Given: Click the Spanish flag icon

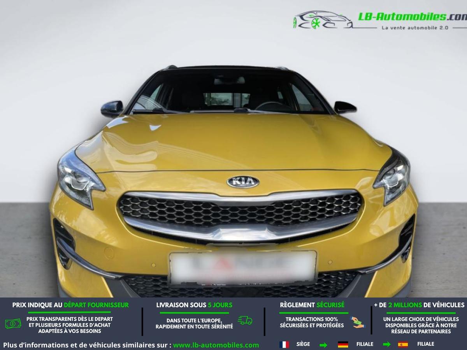Looking at the screenshot, I should (x=403, y=345).
